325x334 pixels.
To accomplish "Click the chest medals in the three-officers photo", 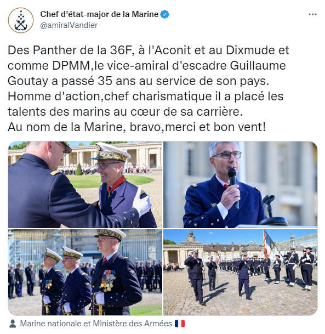I will tap(108, 281).
